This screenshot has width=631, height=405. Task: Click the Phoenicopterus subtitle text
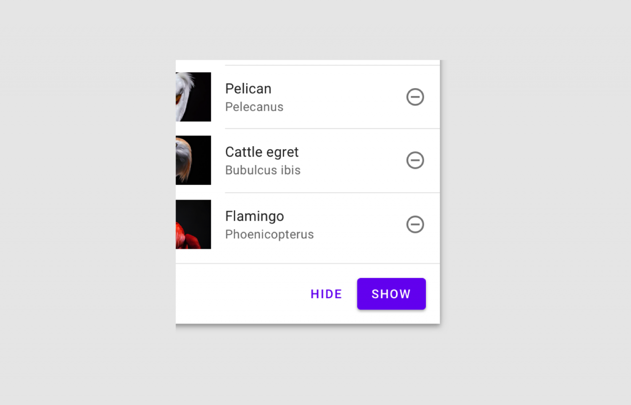(269, 234)
